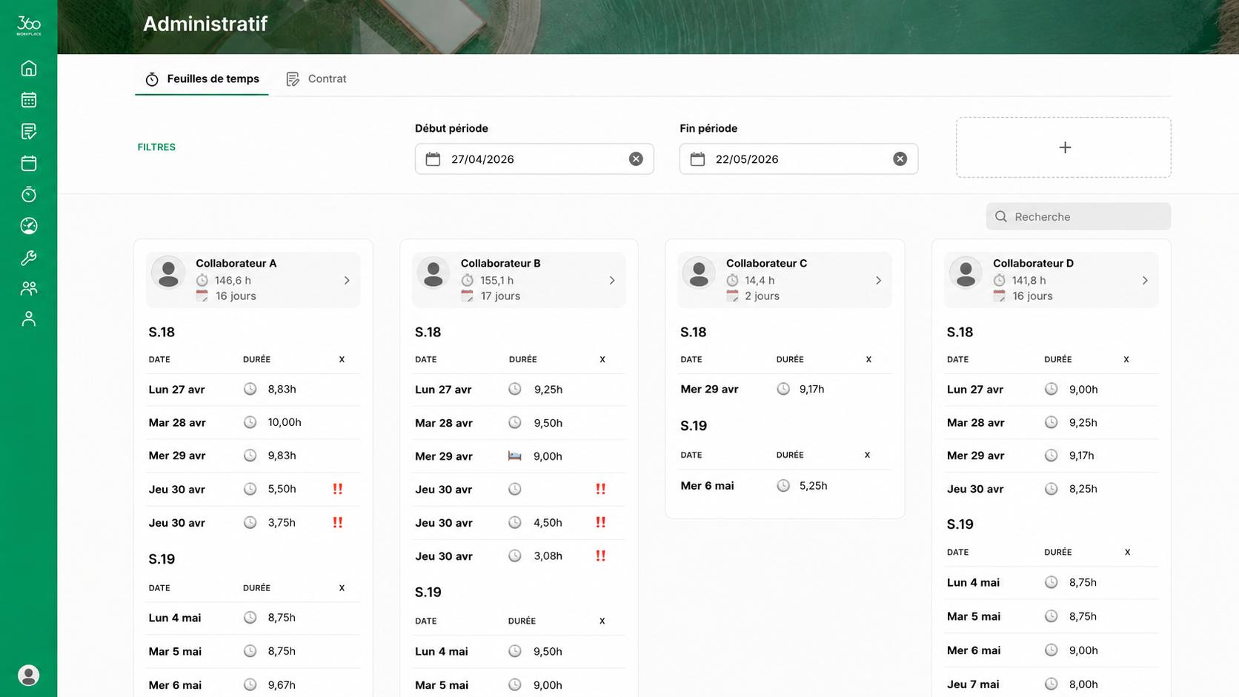
Task: Click Collaborateur A avatar
Action: 168,273
